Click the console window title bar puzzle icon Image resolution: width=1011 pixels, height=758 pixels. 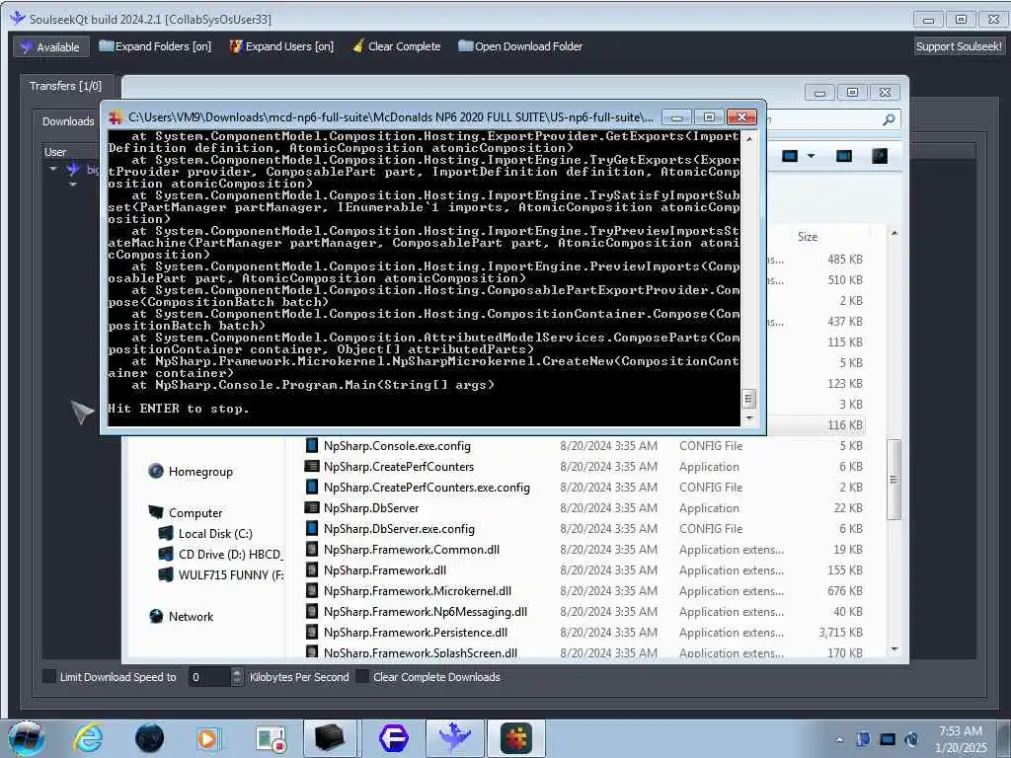click(117, 117)
